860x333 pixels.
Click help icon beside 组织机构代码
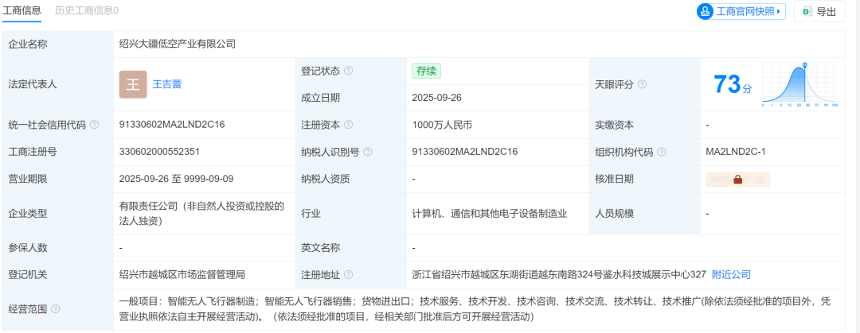pos(661,152)
